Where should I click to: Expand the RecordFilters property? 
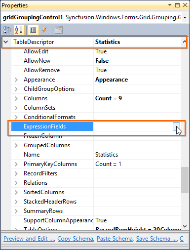16,173
